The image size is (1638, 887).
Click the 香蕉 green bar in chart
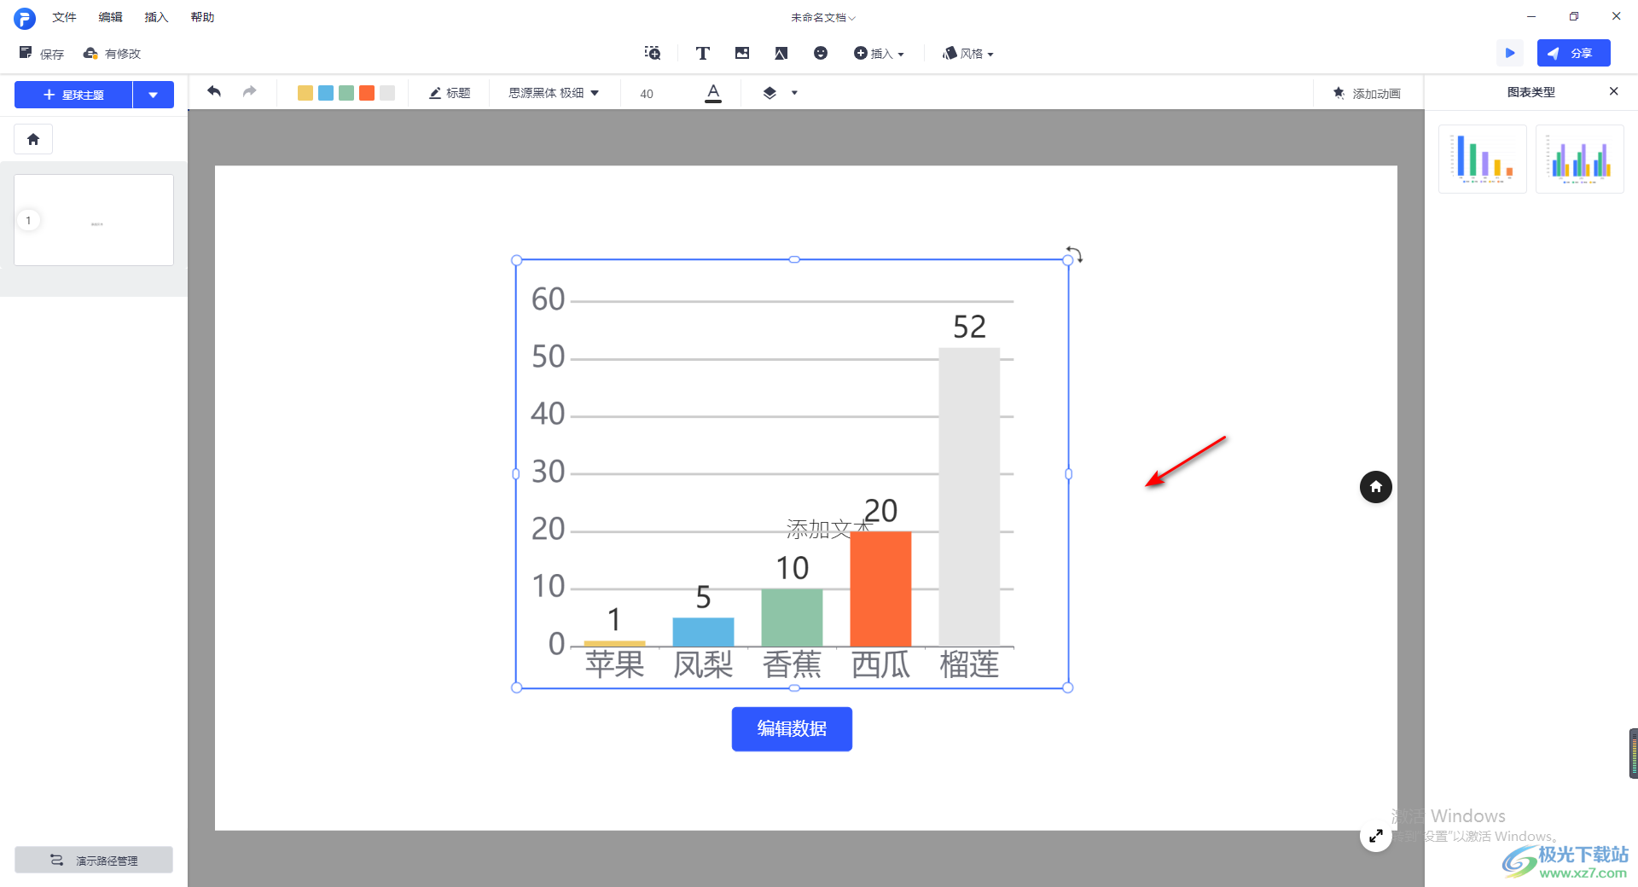pyautogui.click(x=792, y=617)
